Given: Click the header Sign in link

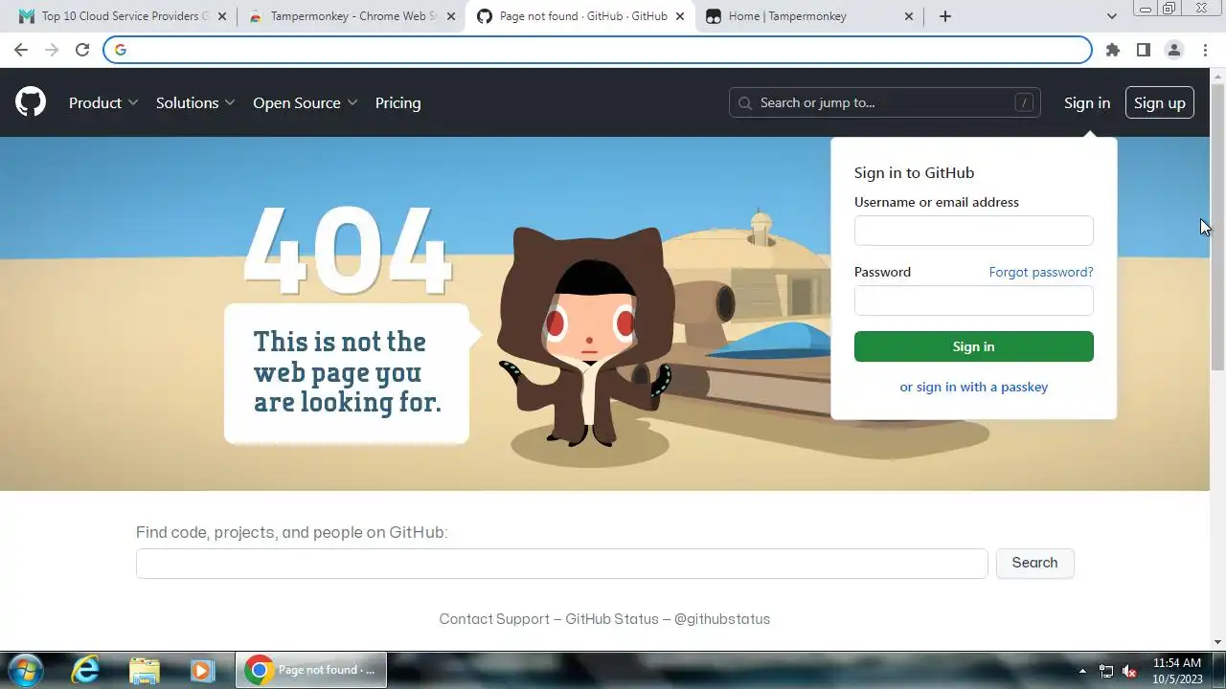Looking at the screenshot, I should (x=1087, y=102).
